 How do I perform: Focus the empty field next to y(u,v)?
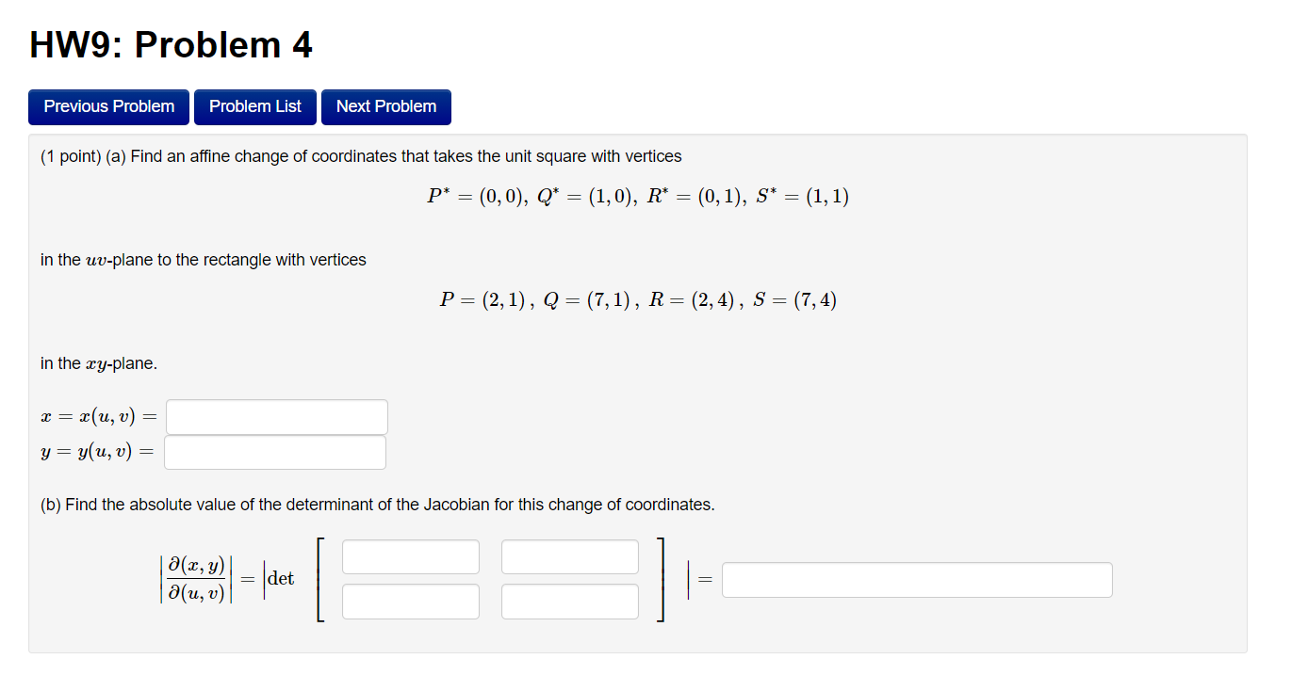pyautogui.click(x=274, y=452)
